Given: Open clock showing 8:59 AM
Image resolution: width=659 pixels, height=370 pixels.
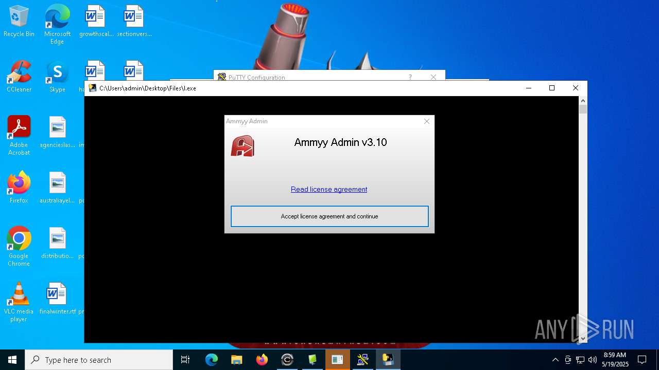Looking at the screenshot, I should pos(615,360).
